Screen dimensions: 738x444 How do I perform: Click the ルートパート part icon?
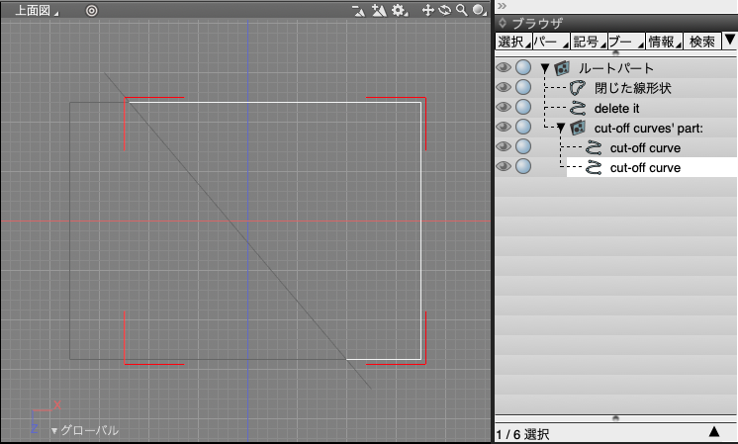[x=563, y=68]
